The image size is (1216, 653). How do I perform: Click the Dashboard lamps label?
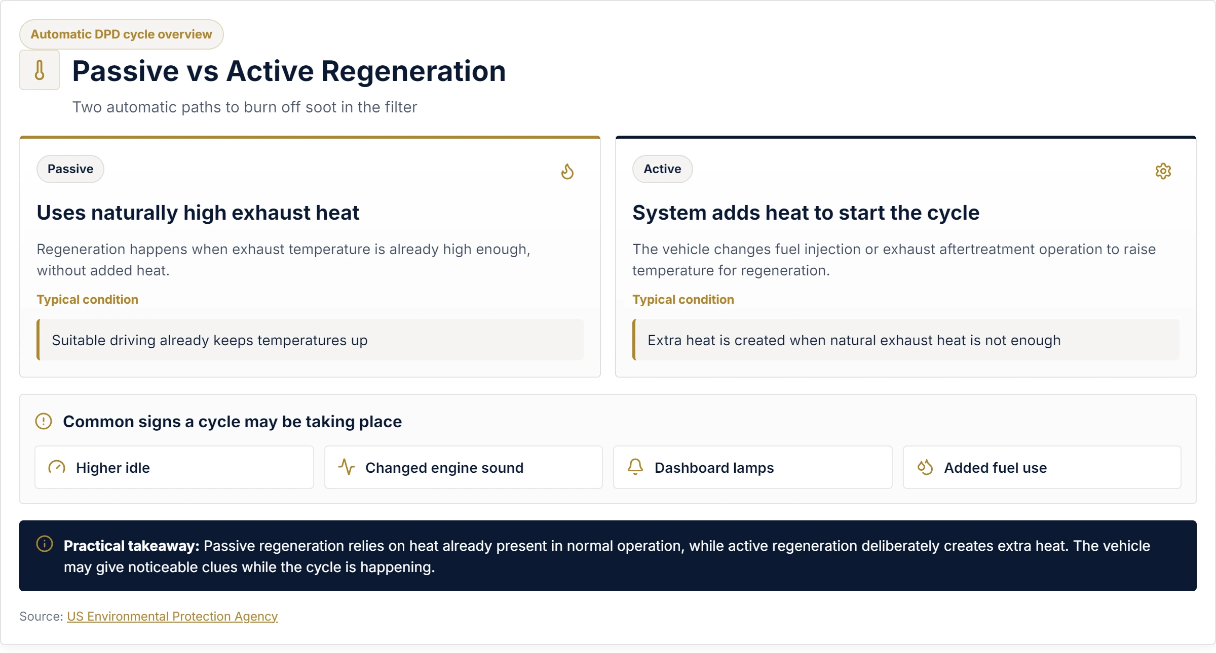pos(714,468)
